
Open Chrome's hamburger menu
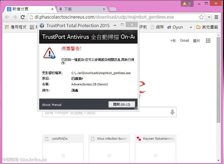coord(216,17)
